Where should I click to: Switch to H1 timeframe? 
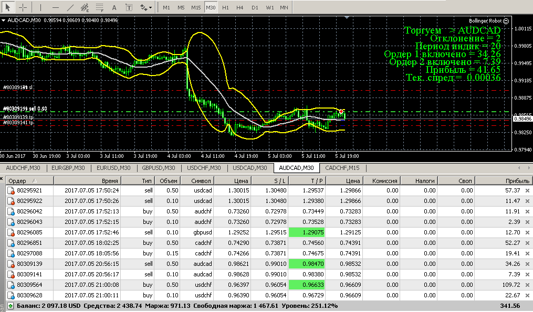pos(225,8)
